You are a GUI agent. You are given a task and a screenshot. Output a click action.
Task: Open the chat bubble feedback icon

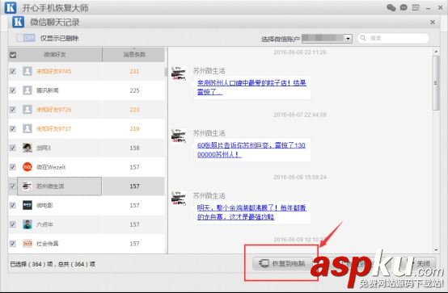pos(404,8)
